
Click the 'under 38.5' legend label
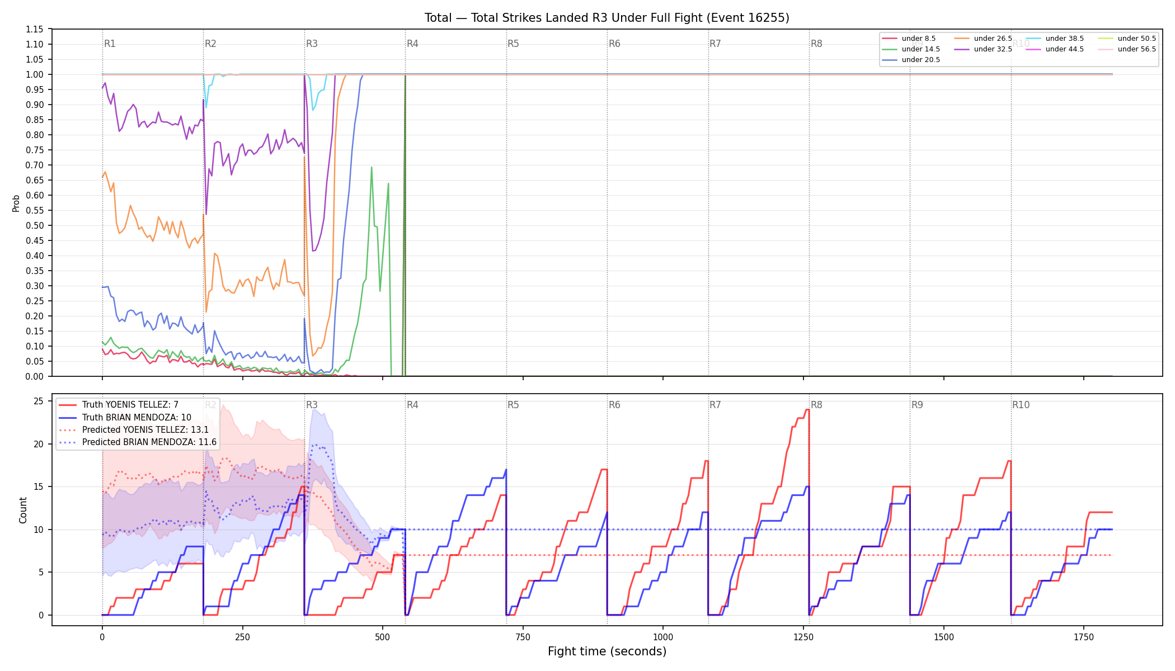click(x=1065, y=39)
